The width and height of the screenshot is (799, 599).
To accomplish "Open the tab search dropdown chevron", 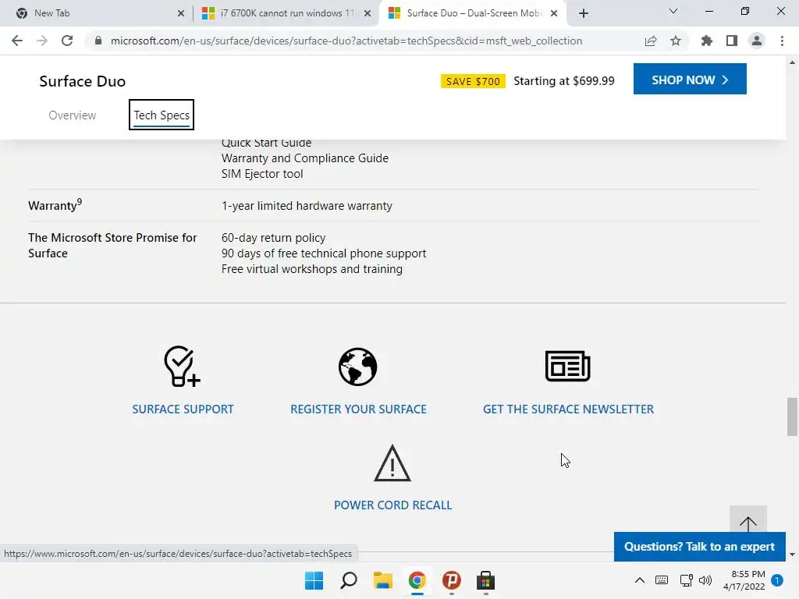I will (x=673, y=11).
